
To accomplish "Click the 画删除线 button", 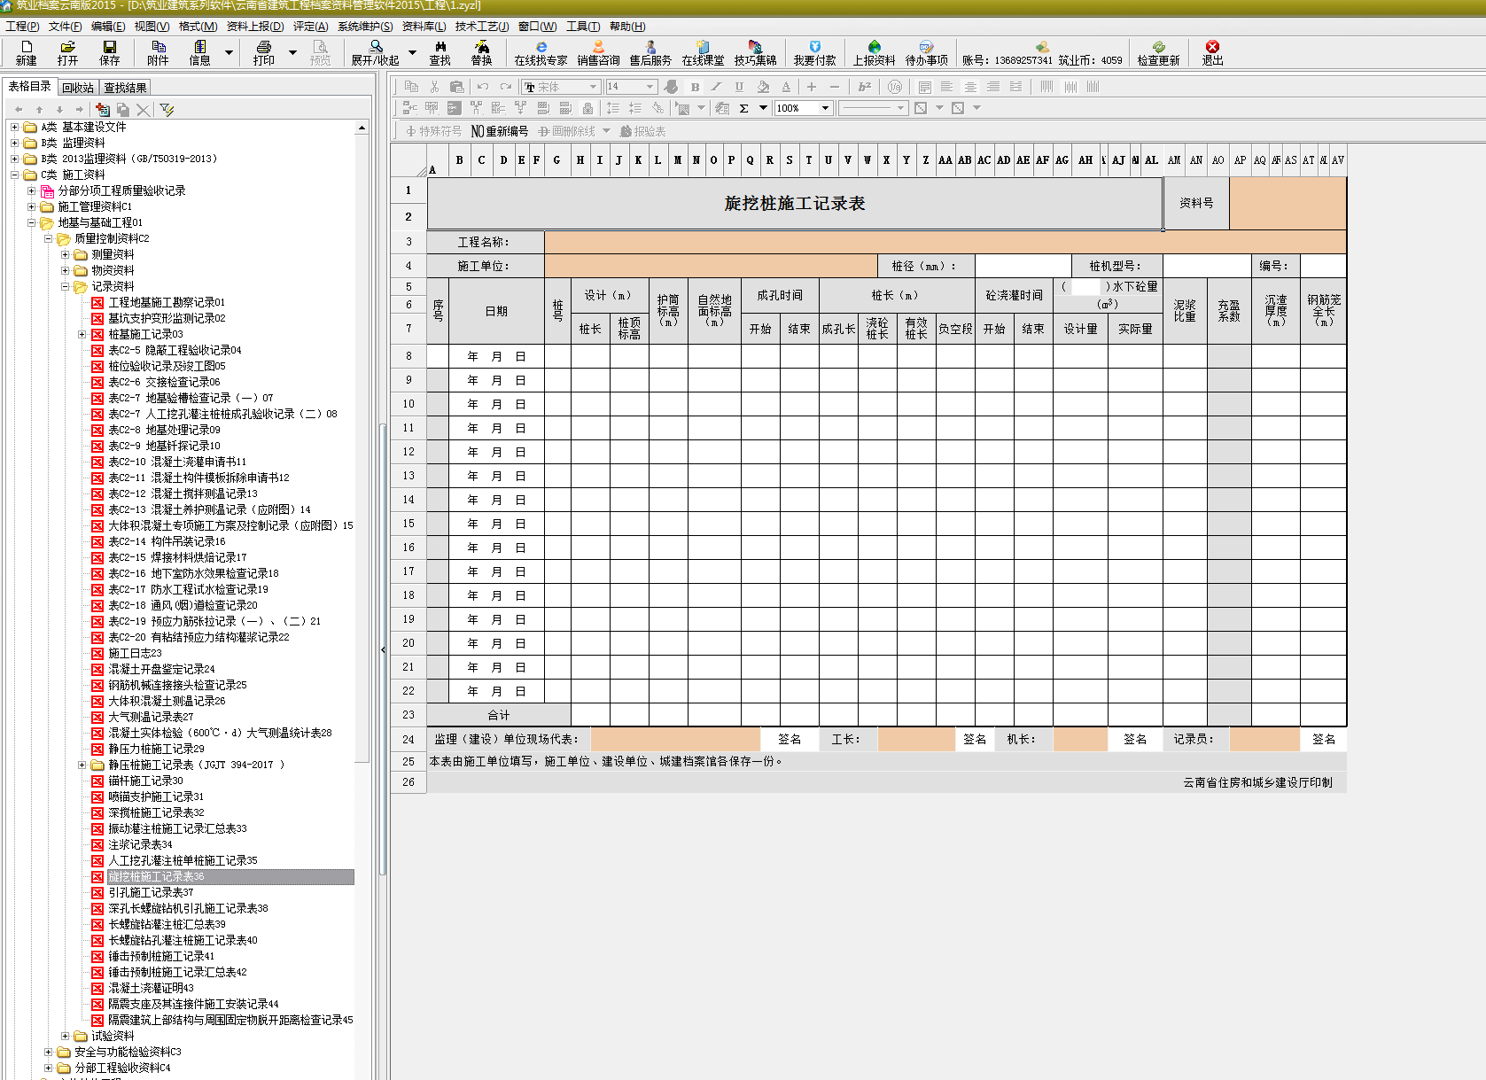I will click(566, 131).
